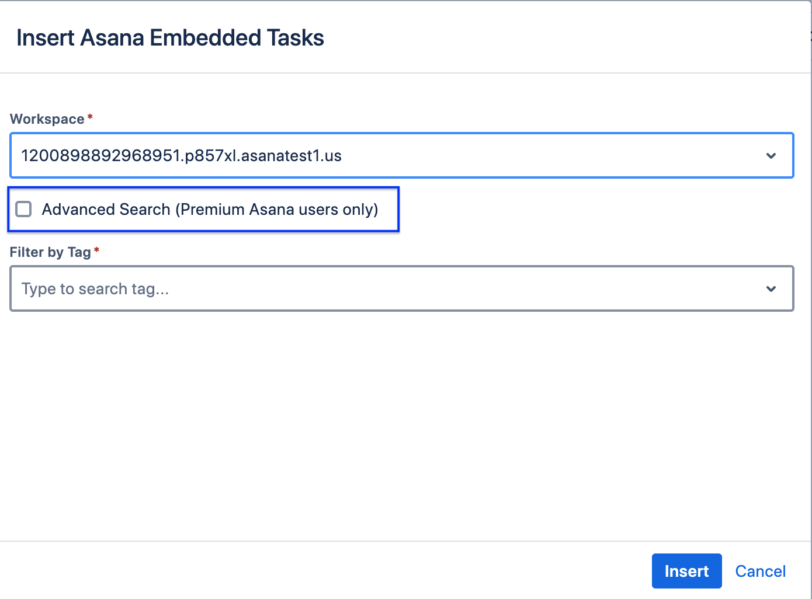Cancel the Insert Asana Embedded Tasks dialog

click(x=760, y=571)
